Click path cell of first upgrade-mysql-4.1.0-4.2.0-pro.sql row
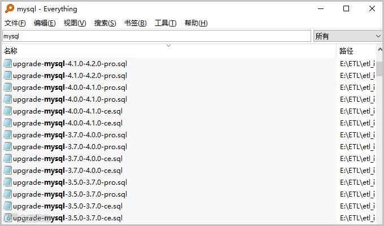The height and width of the screenshot is (226, 384). (x=357, y=64)
